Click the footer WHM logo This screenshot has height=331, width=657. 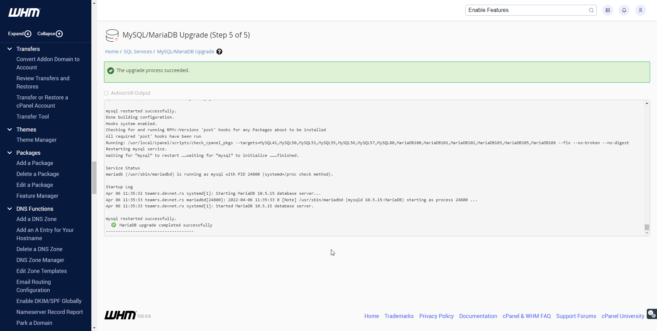(x=120, y=315)
